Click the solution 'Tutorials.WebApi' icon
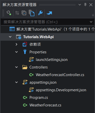 click(12, 29)
